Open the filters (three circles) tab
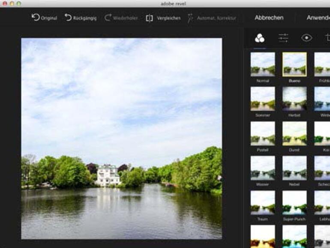Image resolution: width=330 pixels, height=248 pixels. click(x=260, y=38)
